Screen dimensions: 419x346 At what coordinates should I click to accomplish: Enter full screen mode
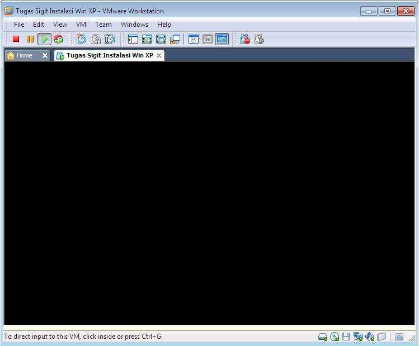click(161, 39)
